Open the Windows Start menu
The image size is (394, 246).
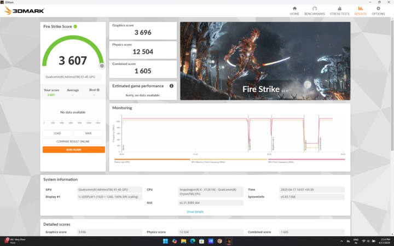pos(165,241)
